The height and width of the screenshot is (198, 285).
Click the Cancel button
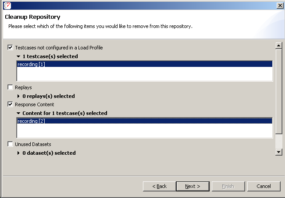pos(264,186)
